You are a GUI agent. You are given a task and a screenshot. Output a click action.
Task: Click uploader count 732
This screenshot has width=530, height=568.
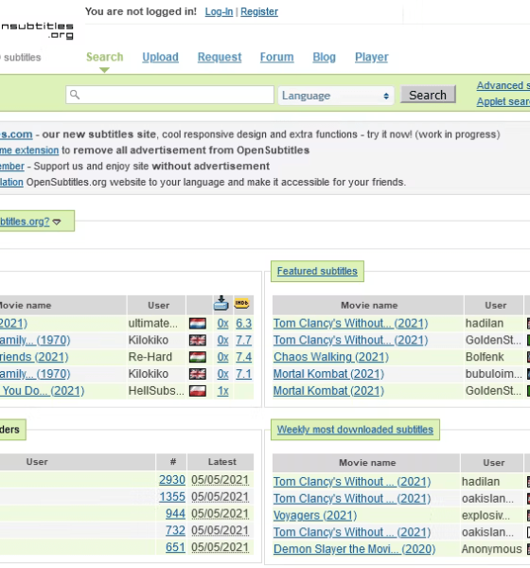tap(175, 530)
